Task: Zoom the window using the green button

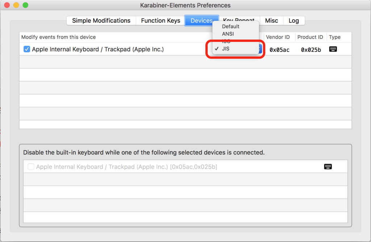Action: [x=25, y=5]
